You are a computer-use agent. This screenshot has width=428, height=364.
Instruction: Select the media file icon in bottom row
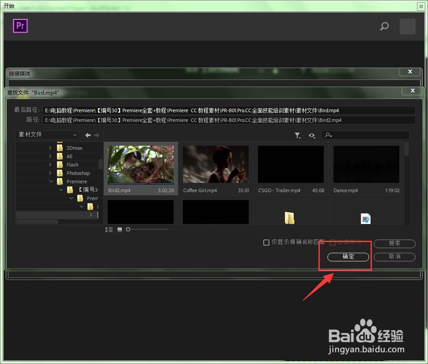tap(365, 219)
